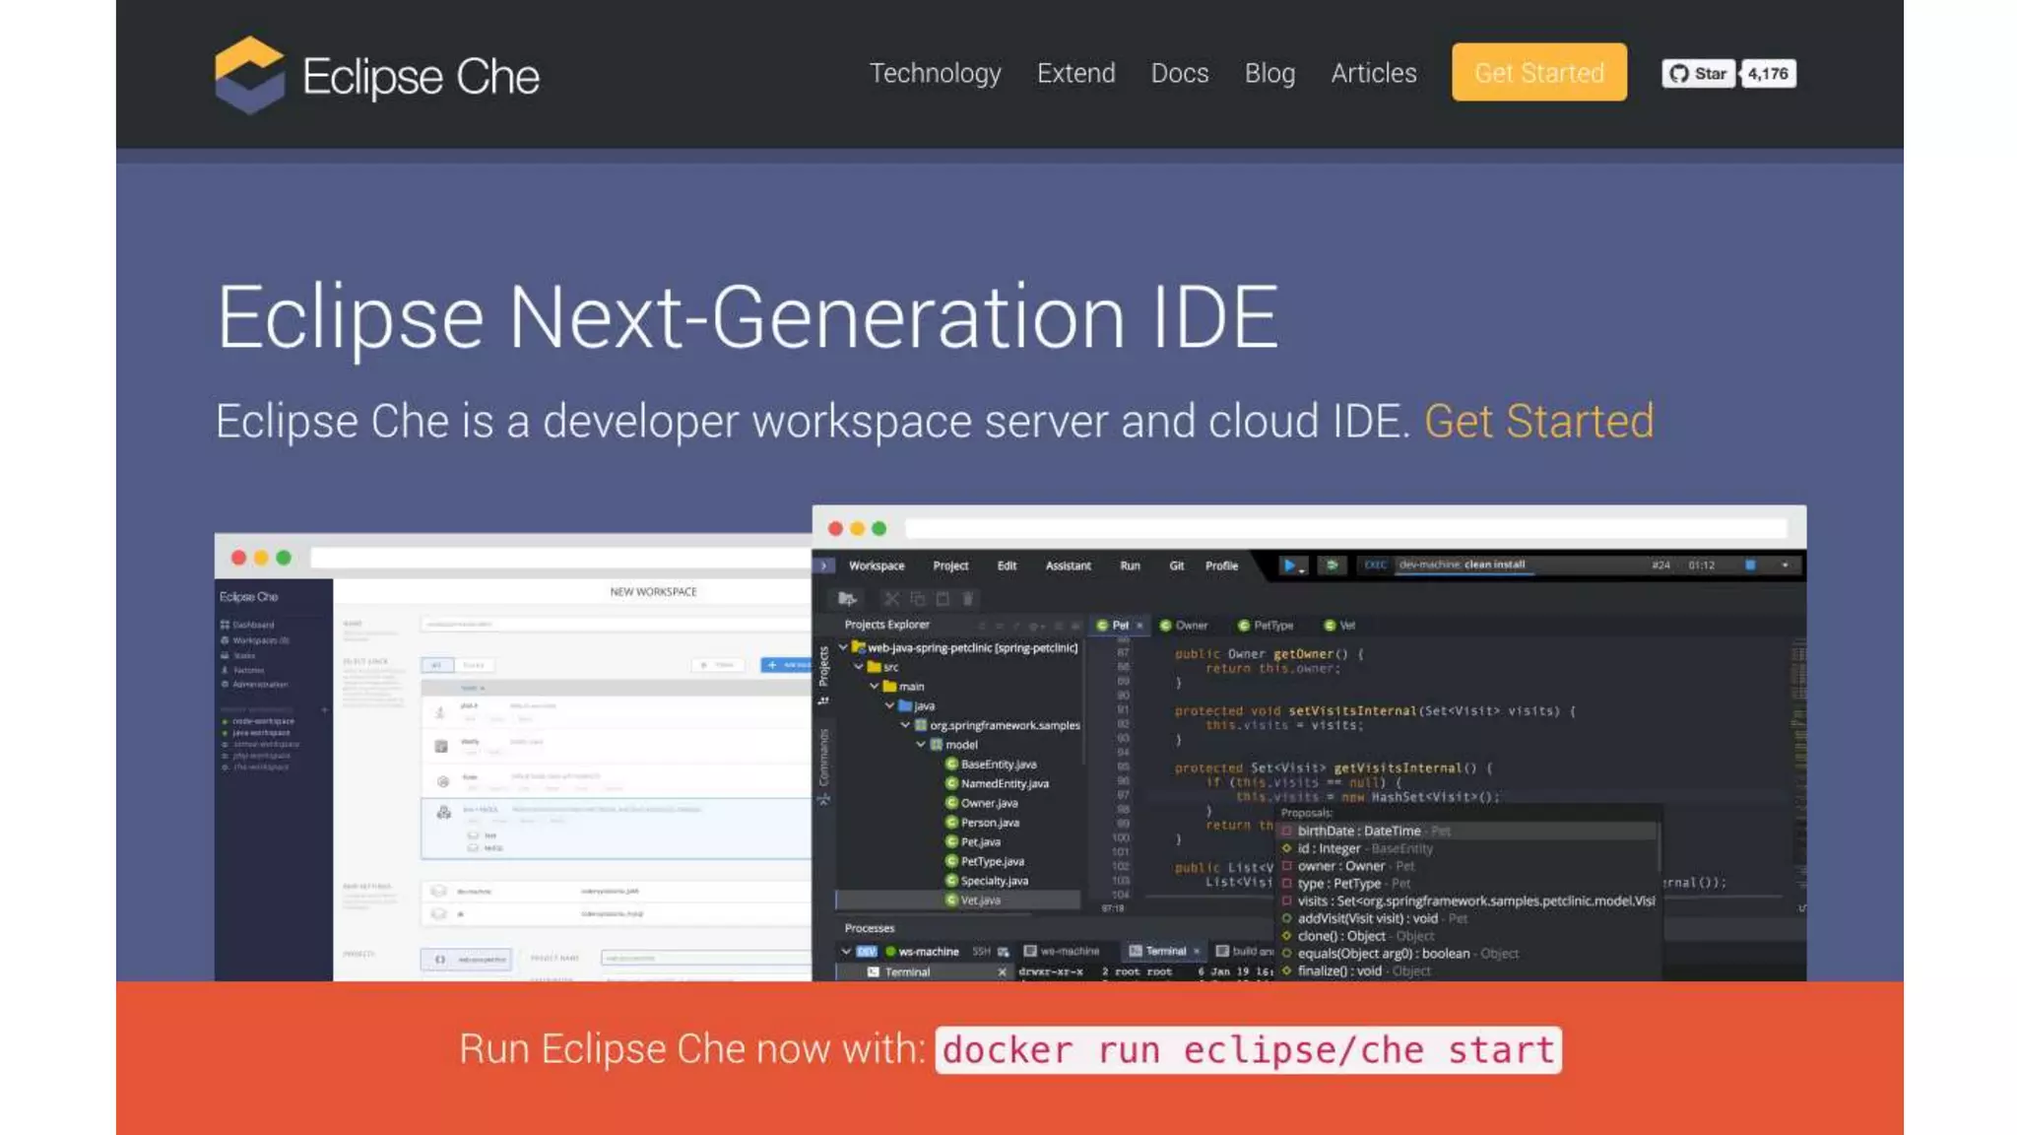Click the green debug icon in toolbar
The width and height of the screenshot is (2017, 1135).
[x=1332, y=566]
